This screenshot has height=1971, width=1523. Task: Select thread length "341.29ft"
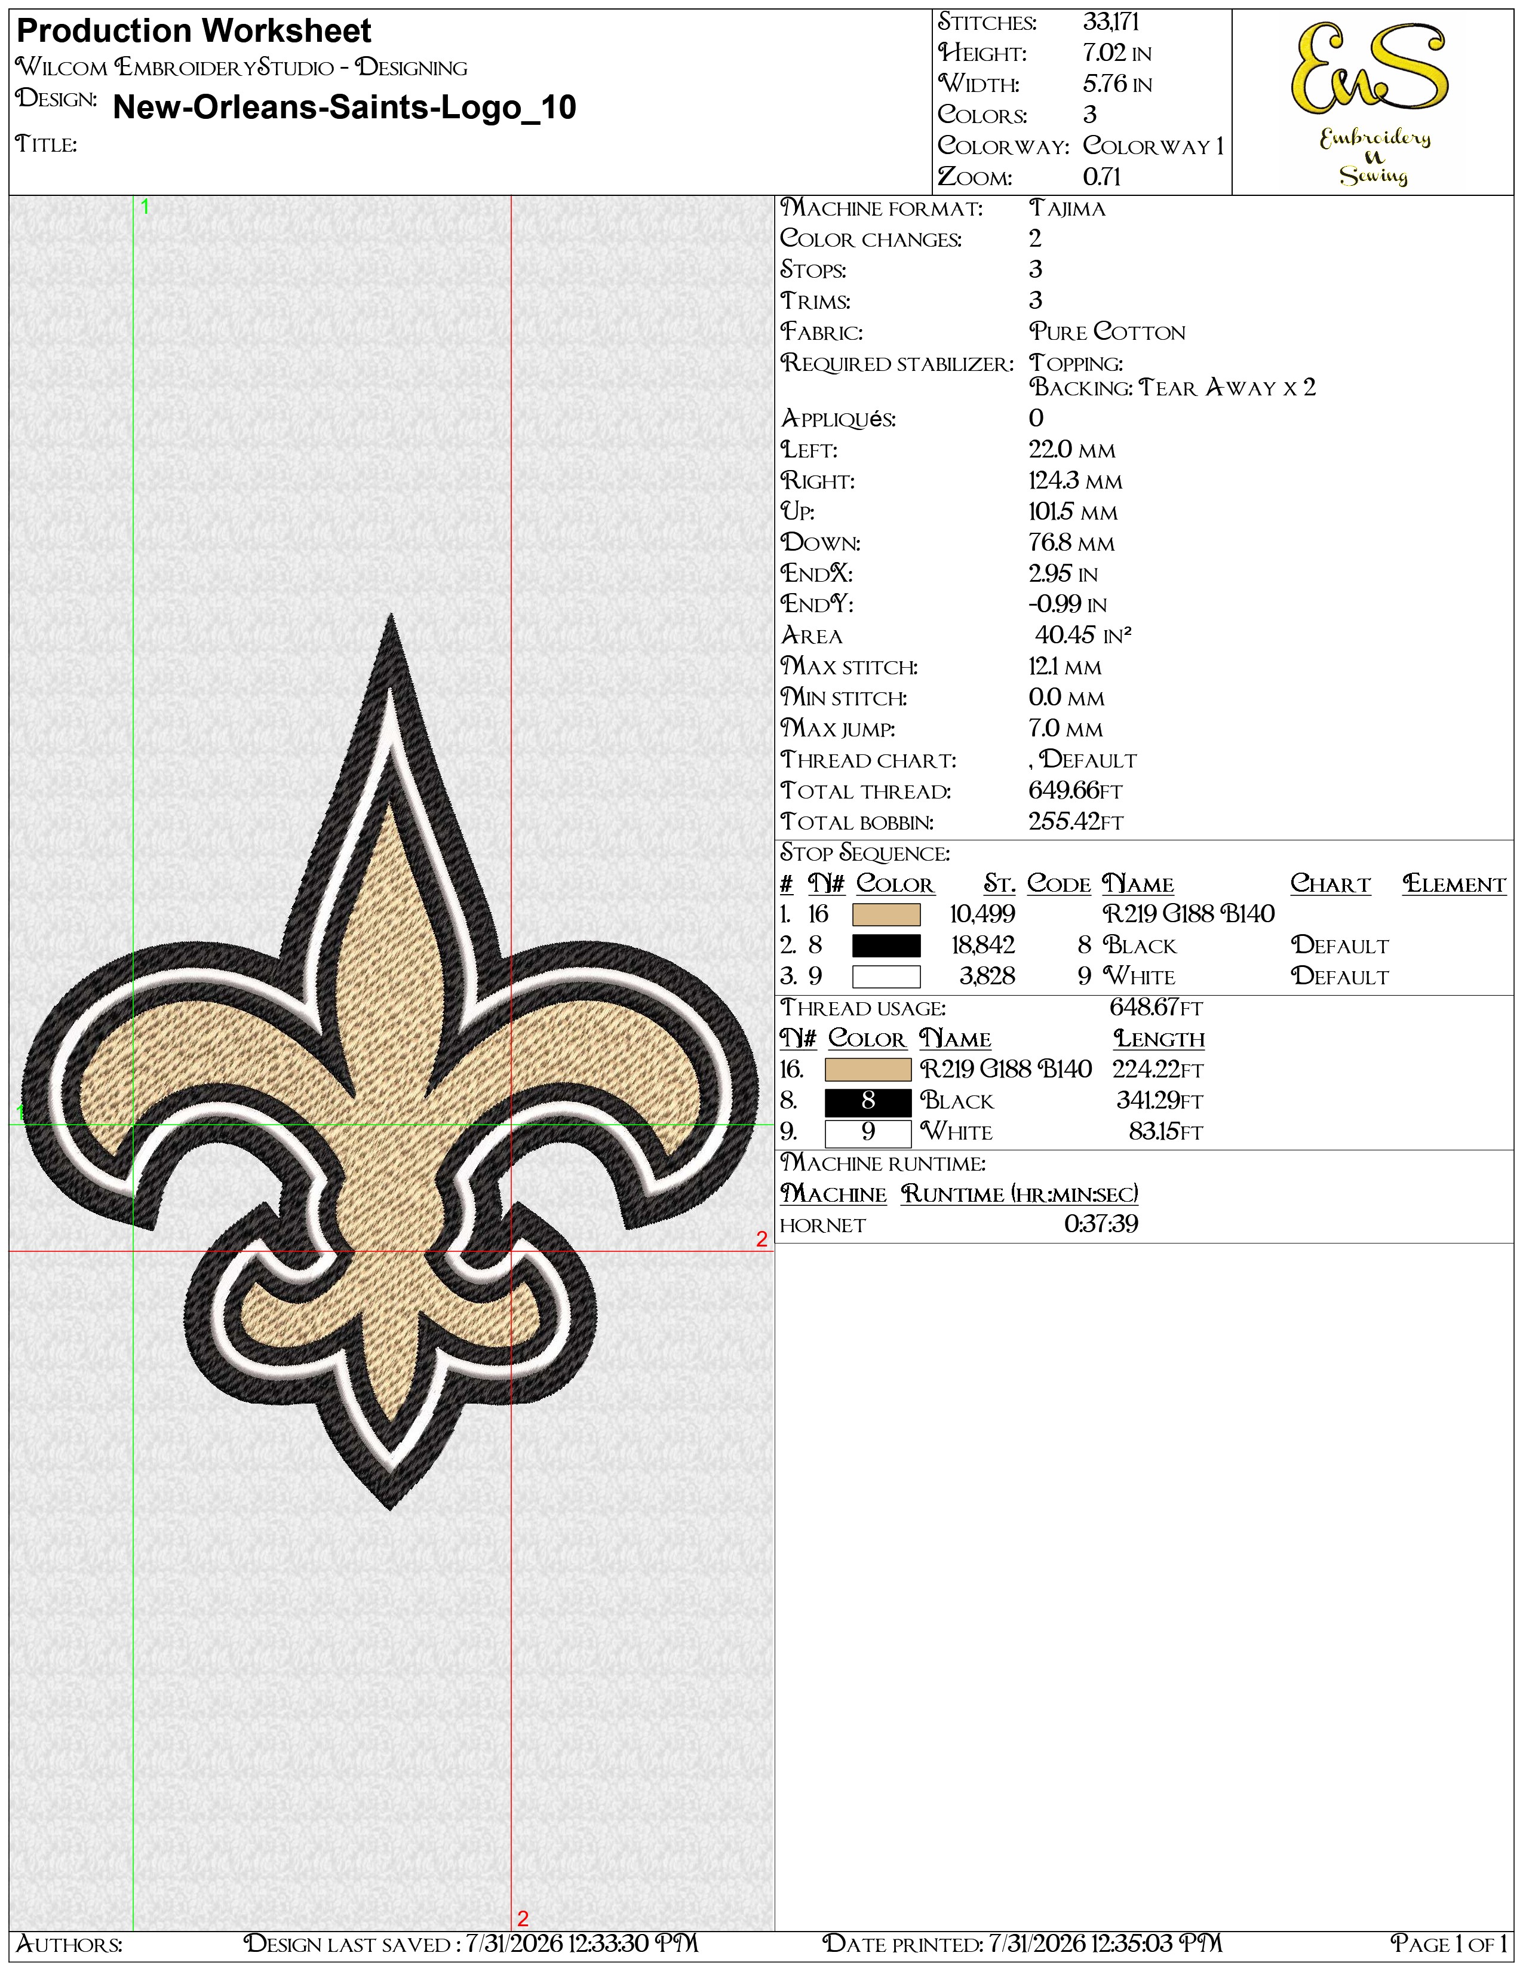click(x=1159, y=1101)
